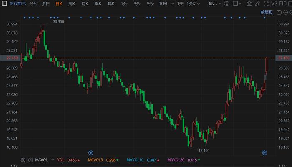Click the blue E event marker at right

(264, 153)
